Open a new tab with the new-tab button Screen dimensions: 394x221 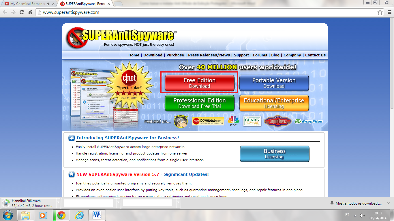tap(119, 4)
